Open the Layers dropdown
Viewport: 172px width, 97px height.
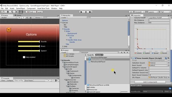coord(153,12)
